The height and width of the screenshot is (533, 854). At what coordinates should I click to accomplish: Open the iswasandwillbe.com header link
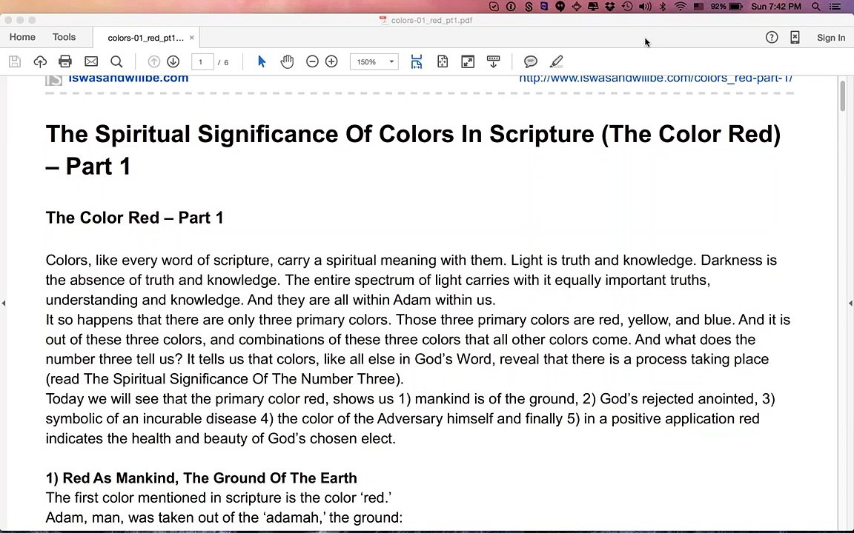coord(128,79)
